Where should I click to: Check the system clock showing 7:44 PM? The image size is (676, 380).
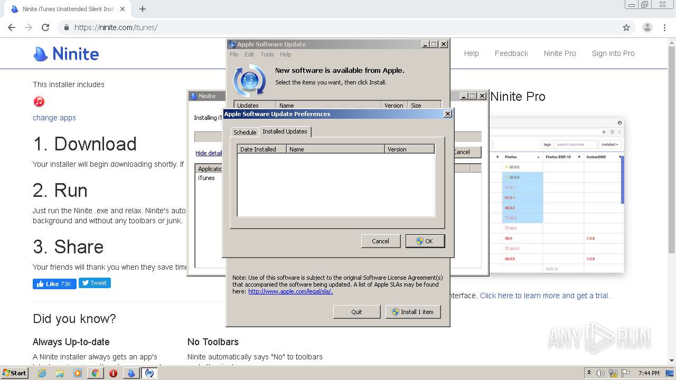(649, 373)
